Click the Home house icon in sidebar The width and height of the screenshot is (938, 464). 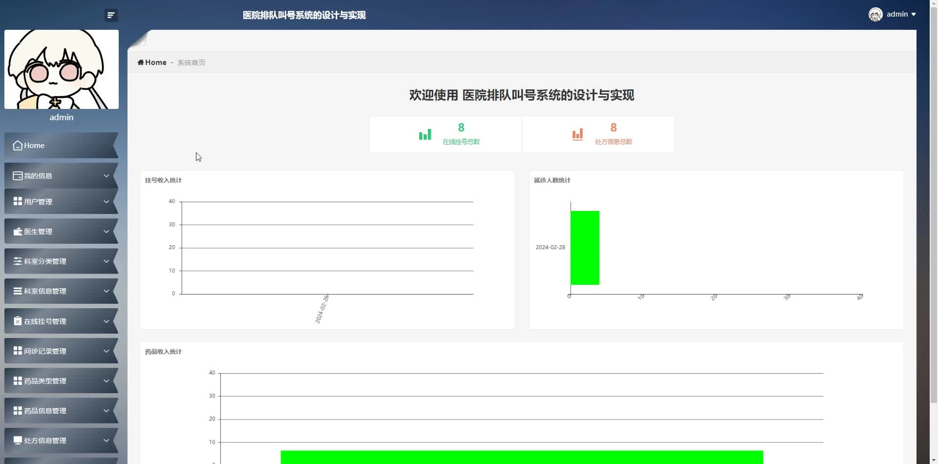18,146
